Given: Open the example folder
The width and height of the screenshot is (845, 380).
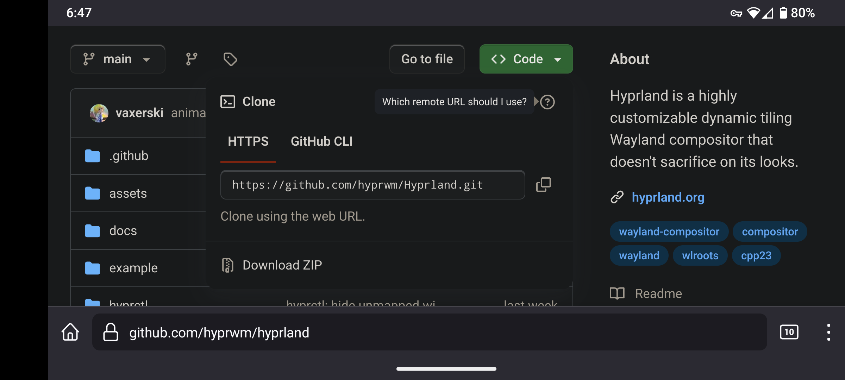Looking at the screenshot, I should click(x=133, y=268).
